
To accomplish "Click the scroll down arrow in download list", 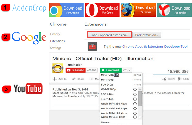I will [140, 117].
